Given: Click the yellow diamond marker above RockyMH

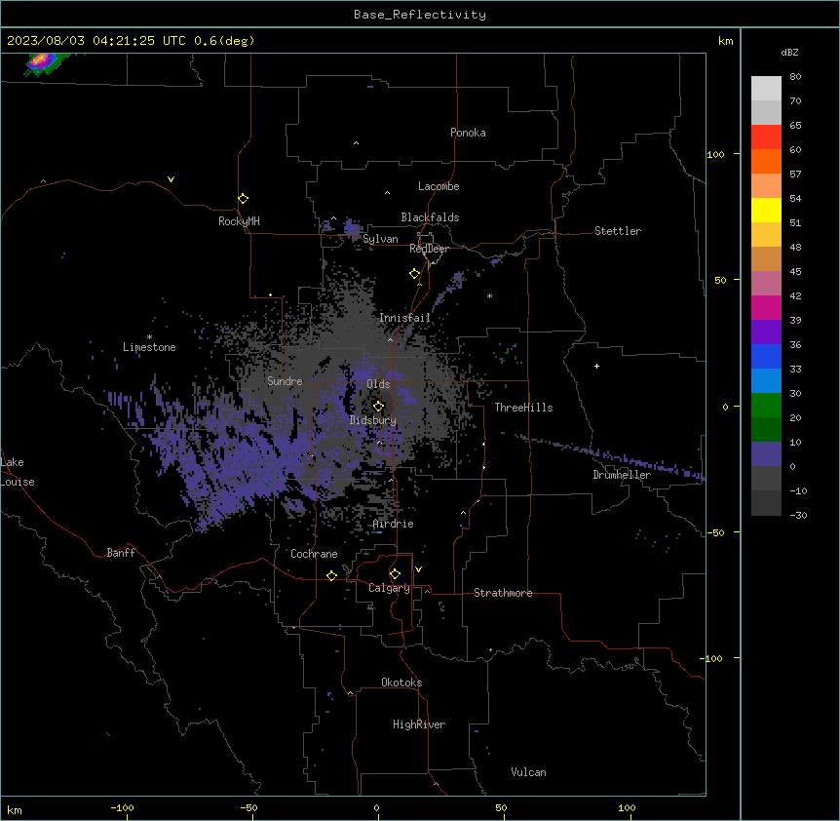Looking at the screenshot, I should [243, 199].
